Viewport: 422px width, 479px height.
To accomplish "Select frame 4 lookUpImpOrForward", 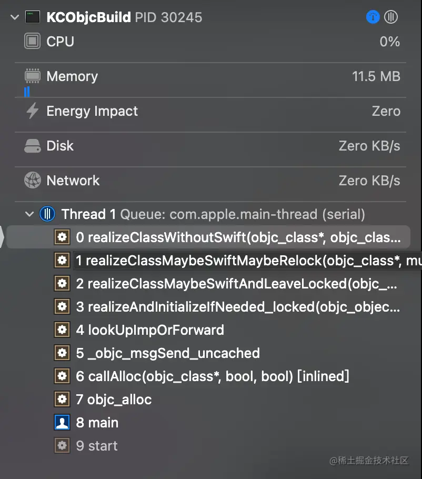I will point(139,330).
